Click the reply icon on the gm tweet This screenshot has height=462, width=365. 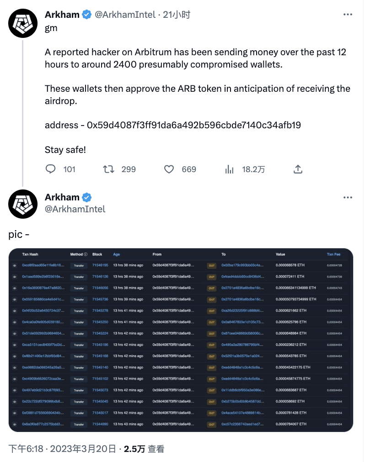tap(50, 169)
